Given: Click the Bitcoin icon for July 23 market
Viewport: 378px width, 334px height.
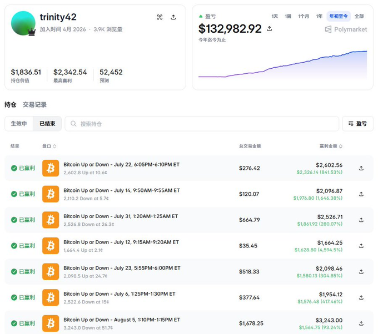Looking at the screenshot, I should 51,271.
